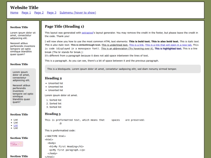
Task: Click the paragraph 'Lorem ipsum dolor sit amet.' in main content
Action: (x=61, y=96)
